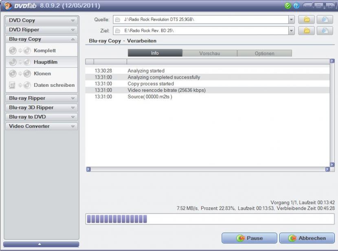Select the 'Video reencode bitrate' log entry
This screenshot has width=338, height=251.
pyautogui.click(x=207, y=90)
